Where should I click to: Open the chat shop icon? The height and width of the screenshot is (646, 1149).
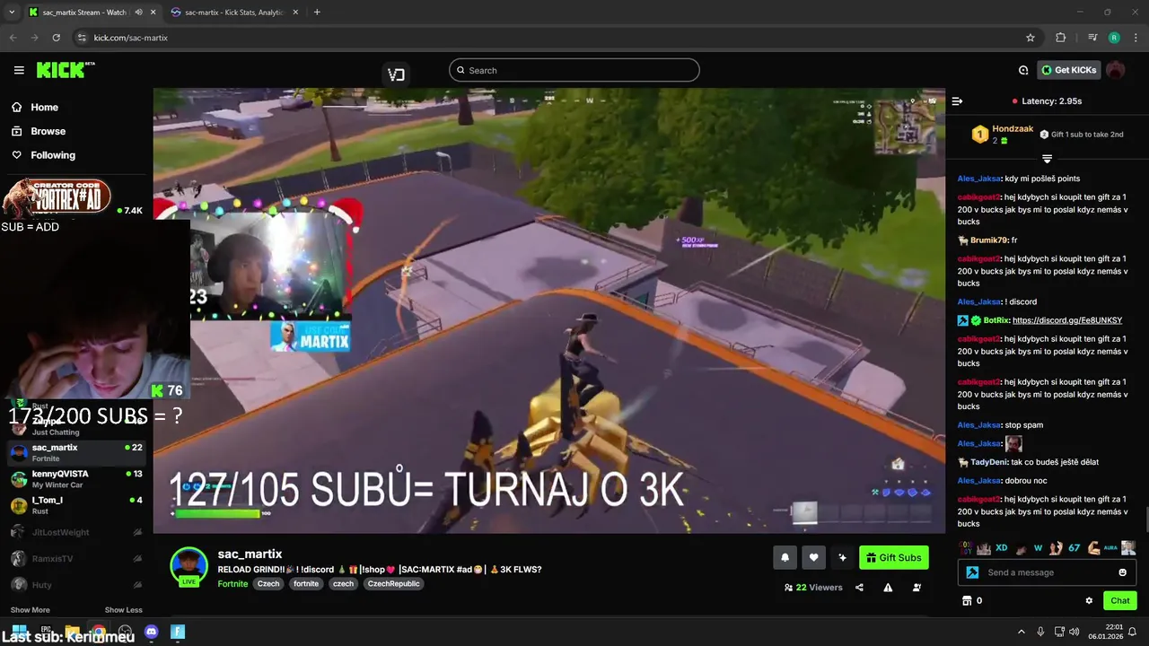[x=967, y=600]
